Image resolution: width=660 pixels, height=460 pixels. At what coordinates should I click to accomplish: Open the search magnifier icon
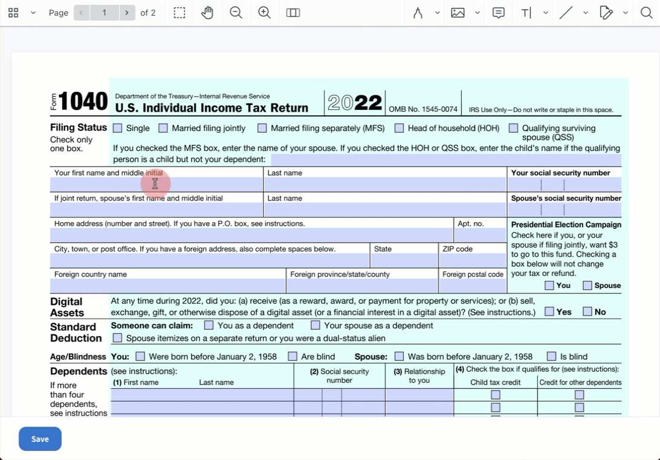(x=646, y=13)
